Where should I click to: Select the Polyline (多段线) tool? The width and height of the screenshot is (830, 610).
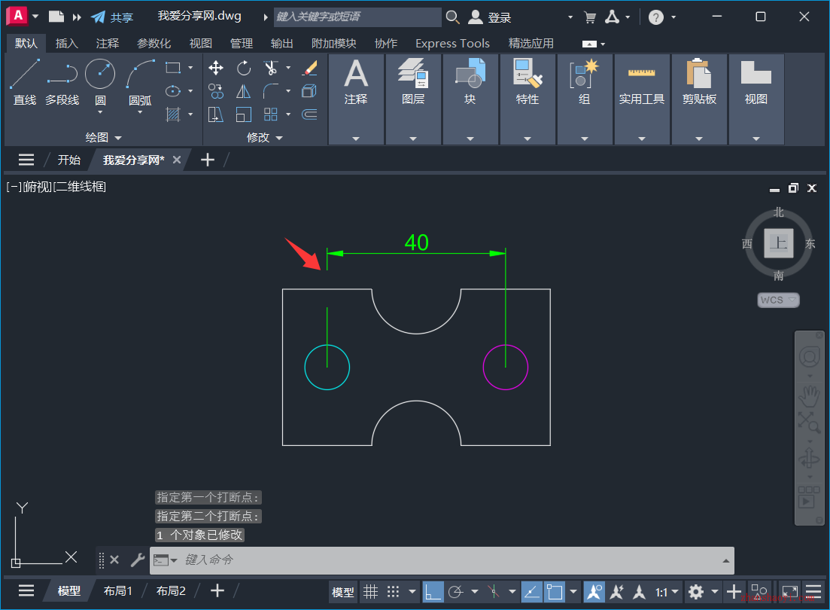62,82
